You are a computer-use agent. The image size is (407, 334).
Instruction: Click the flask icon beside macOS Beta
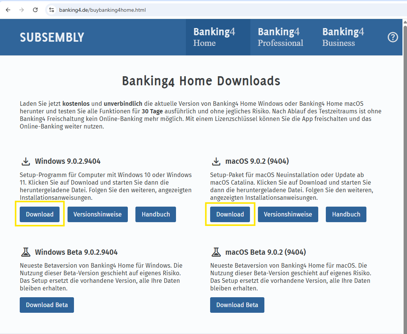[216, 252]
